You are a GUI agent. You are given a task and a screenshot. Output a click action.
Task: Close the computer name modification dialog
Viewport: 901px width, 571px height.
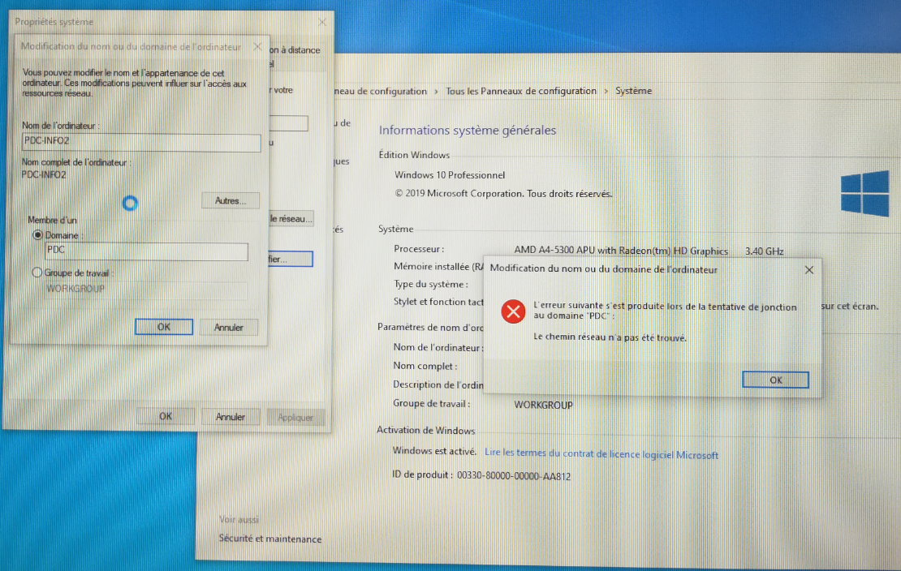pyautogui.click(x=257, y=46)
